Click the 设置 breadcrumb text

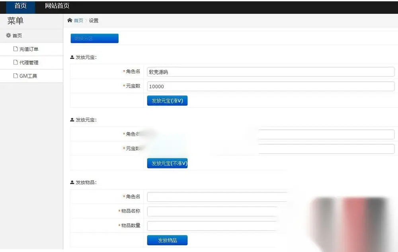94,21
